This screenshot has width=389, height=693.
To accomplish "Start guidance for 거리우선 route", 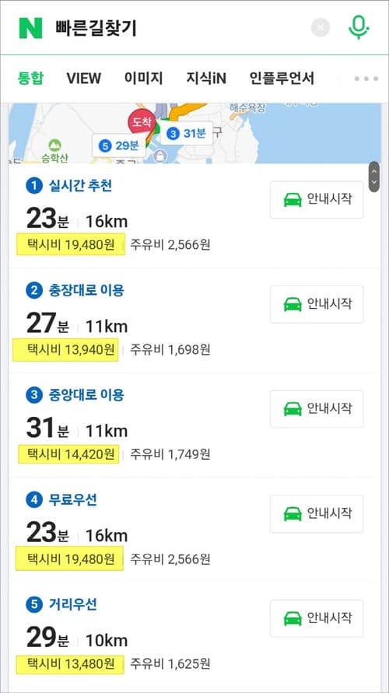I will 317,618.
